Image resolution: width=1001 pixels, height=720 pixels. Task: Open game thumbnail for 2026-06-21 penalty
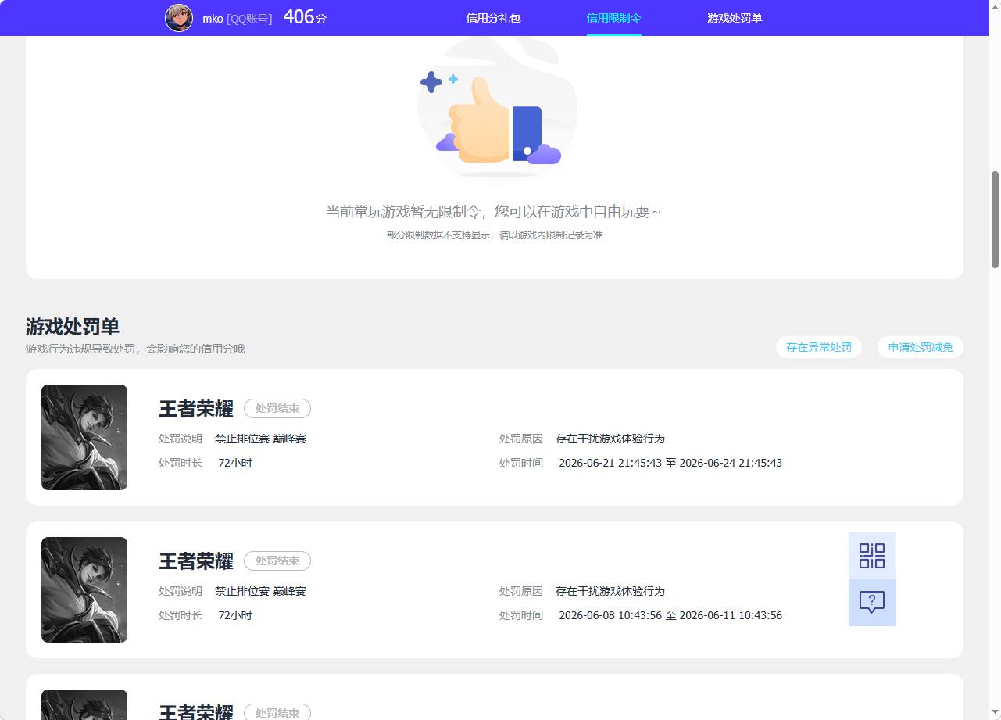point(84,438)
